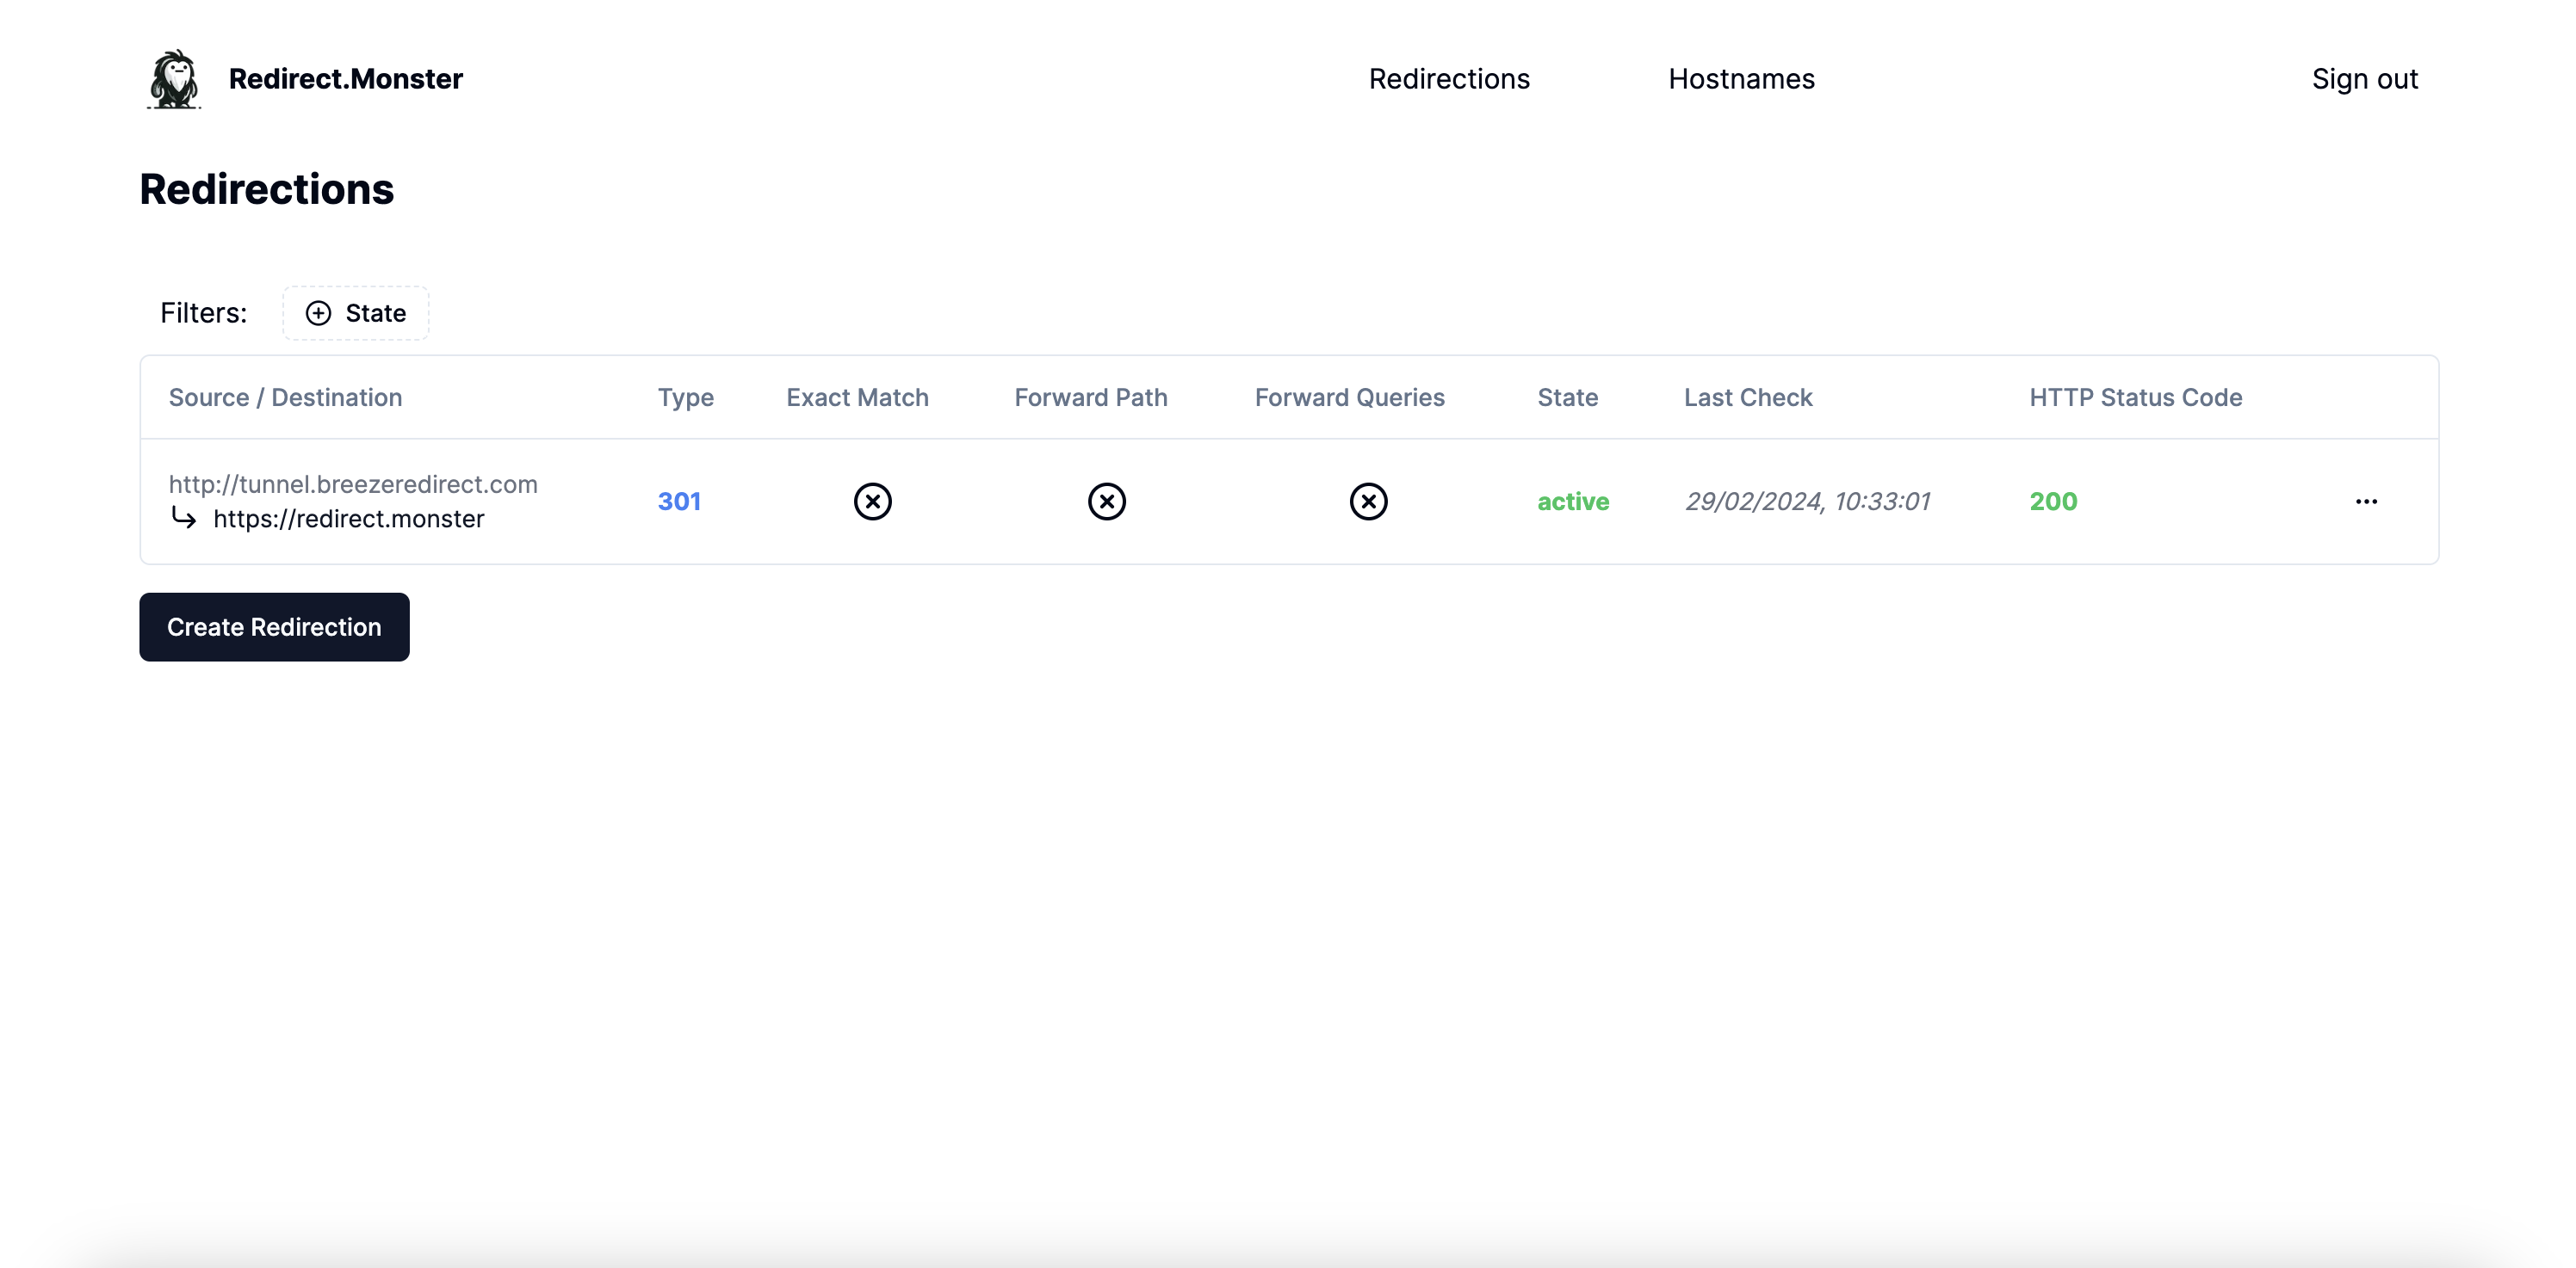Screen dimensions: 2576x1268
Task: Click destination https://redirect.monster
Action: tap(349, 519)
